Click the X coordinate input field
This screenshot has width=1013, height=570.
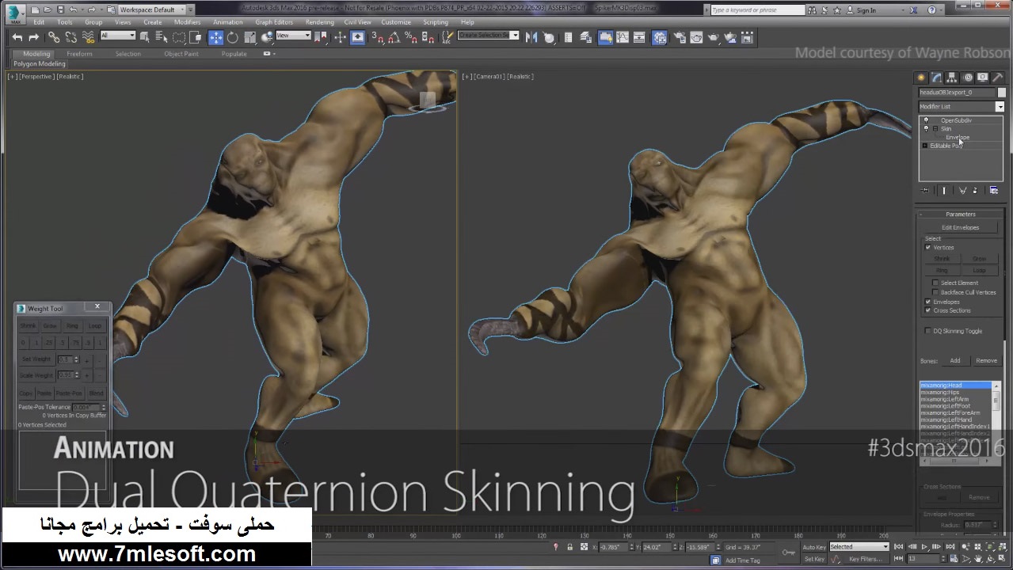coord(612,547)
